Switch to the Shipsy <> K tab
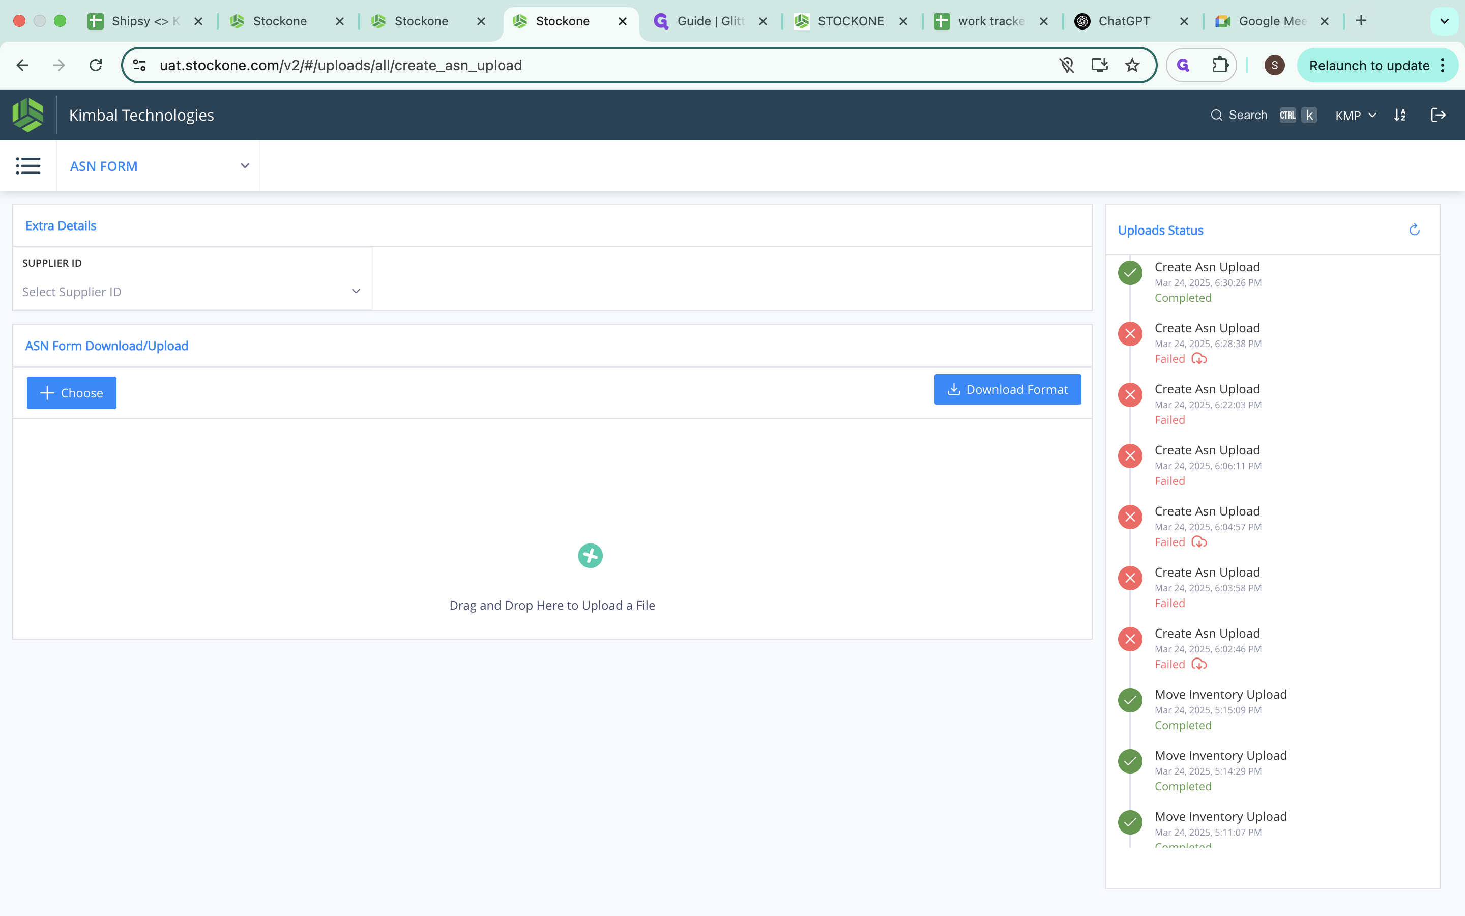 tap(145, 21)
